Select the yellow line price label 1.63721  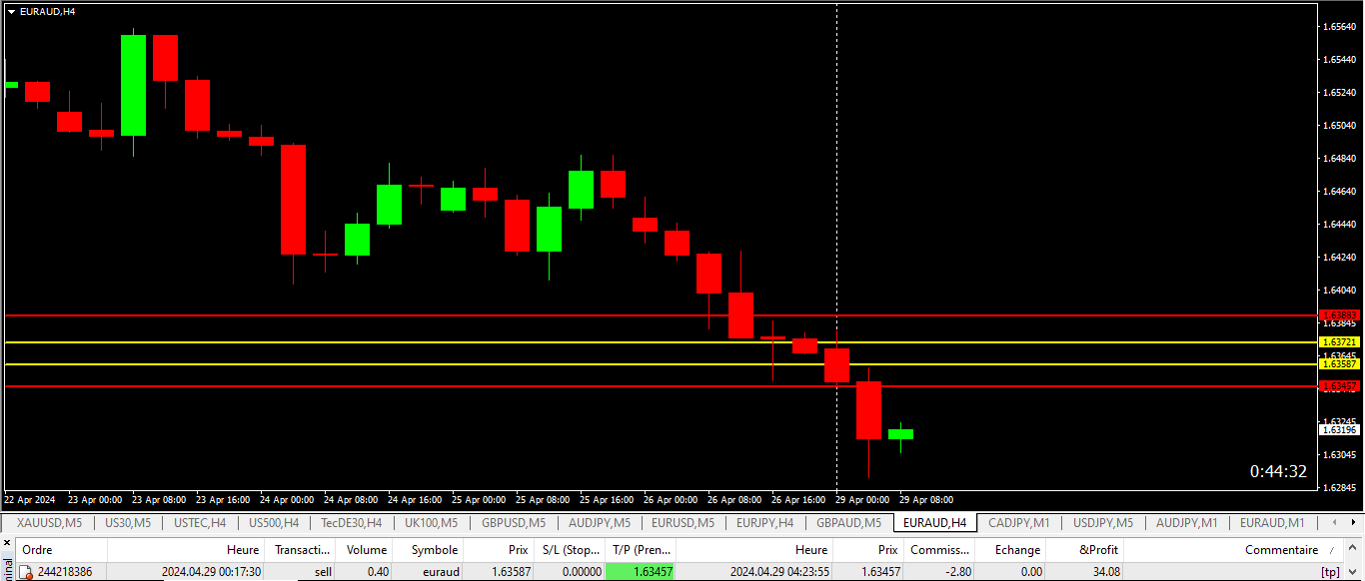click(x=1340, y=342)
